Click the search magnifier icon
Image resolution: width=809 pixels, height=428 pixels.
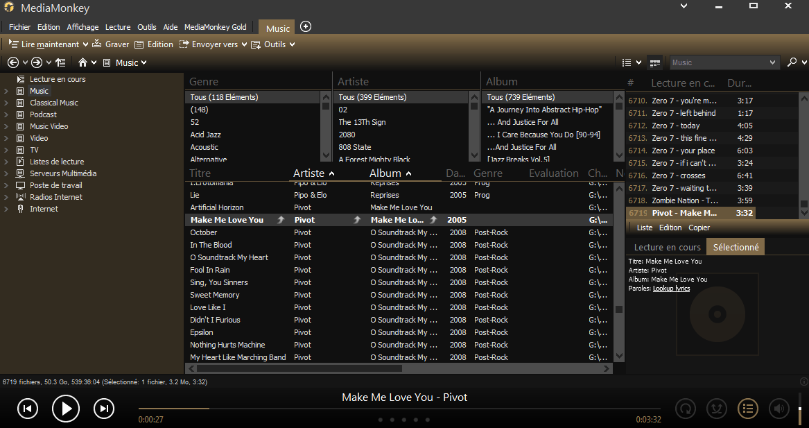pyautogui.click(x=792, y=62)
